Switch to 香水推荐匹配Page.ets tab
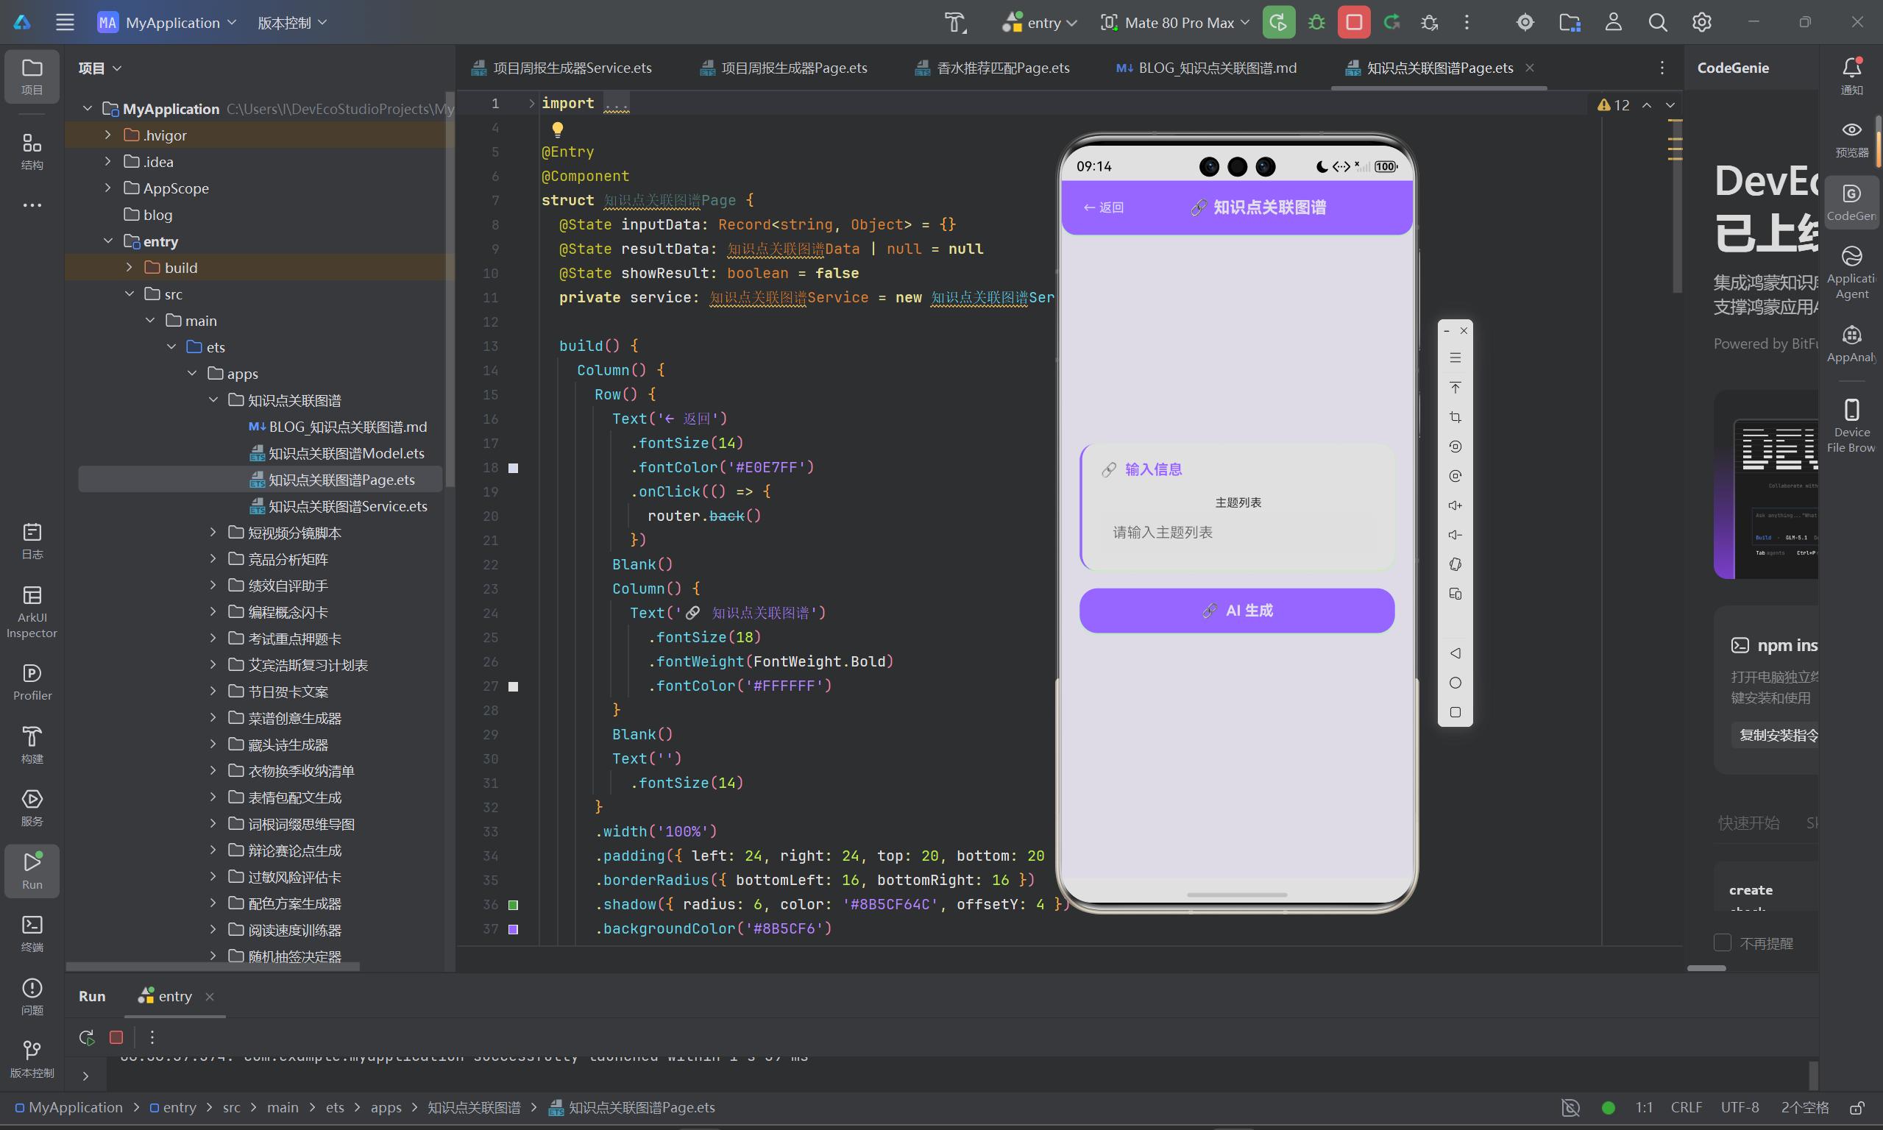Viewport: 1883px width, 1130px height. click(x=993, y=68)
